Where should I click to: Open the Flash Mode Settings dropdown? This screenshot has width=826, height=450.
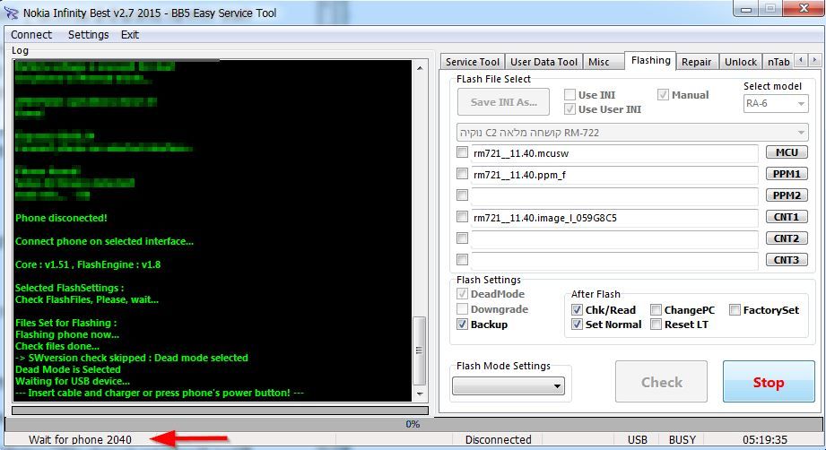tap(509, 385)
